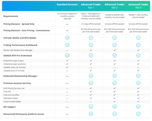This screenshot has height=121, width=152.
Task: Click the Free wire transfers row label
Action: (x=11, y=95)
